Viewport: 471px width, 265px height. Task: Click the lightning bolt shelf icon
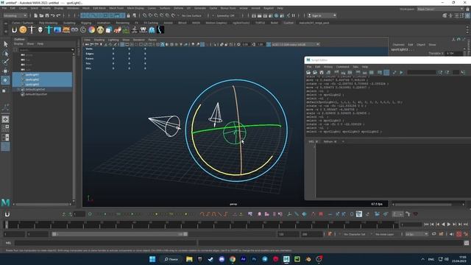pyautogui.click(x=160, y=29)
